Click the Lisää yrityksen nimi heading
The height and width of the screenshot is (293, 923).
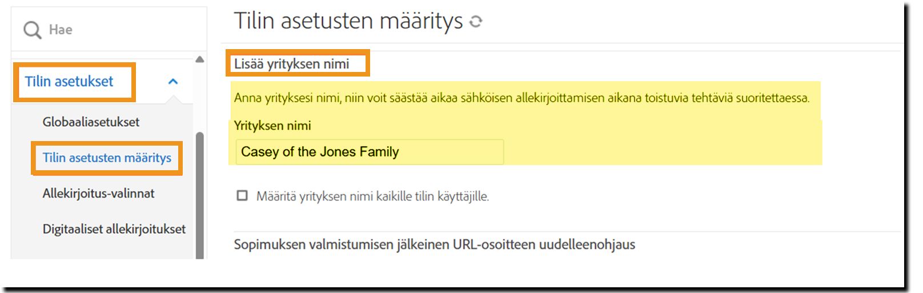[x=291, y=64]
